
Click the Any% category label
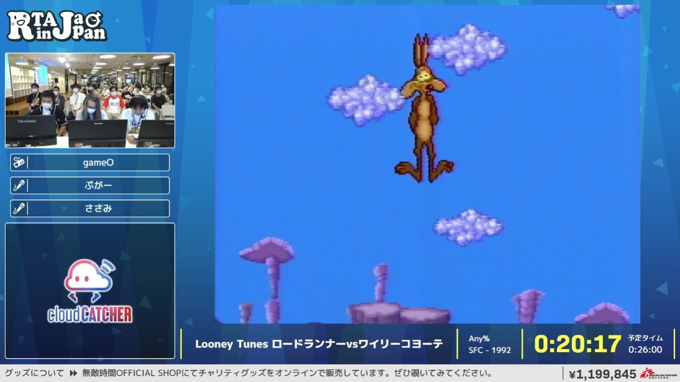click(x=479, y=338)
